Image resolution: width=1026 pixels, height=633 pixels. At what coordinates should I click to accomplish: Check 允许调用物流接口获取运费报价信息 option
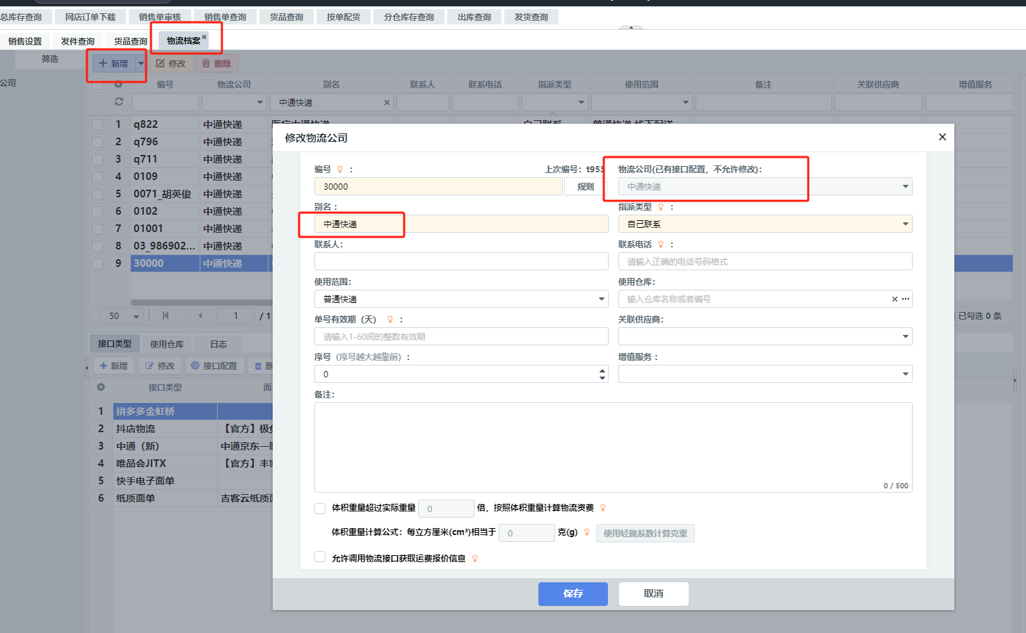tap(320, 557)
